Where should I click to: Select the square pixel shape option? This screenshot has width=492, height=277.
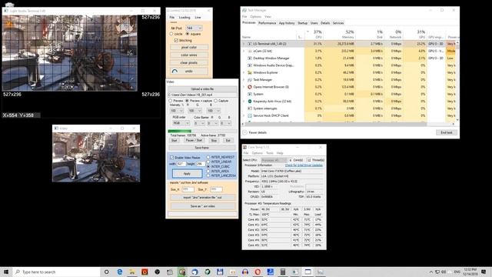(x=188, y=34)
